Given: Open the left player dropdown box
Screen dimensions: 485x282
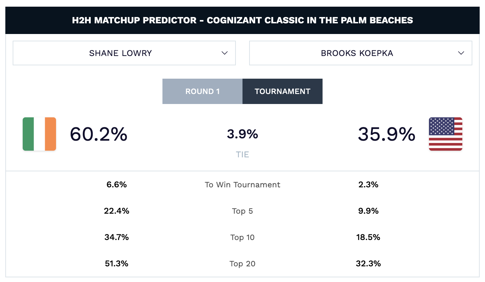Looking at the screenshot, I should [x=124, y=53].
